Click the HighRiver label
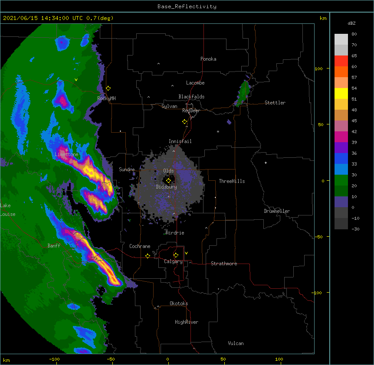This screenshot has width=374, height=365. [x=187, y=322]
